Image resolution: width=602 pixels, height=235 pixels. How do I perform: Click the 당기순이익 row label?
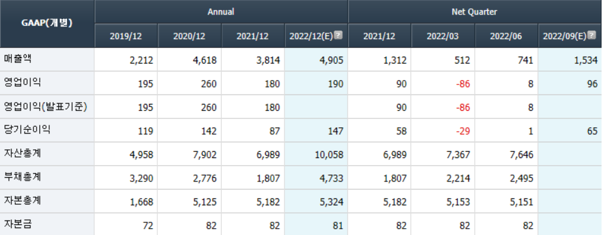27,130
